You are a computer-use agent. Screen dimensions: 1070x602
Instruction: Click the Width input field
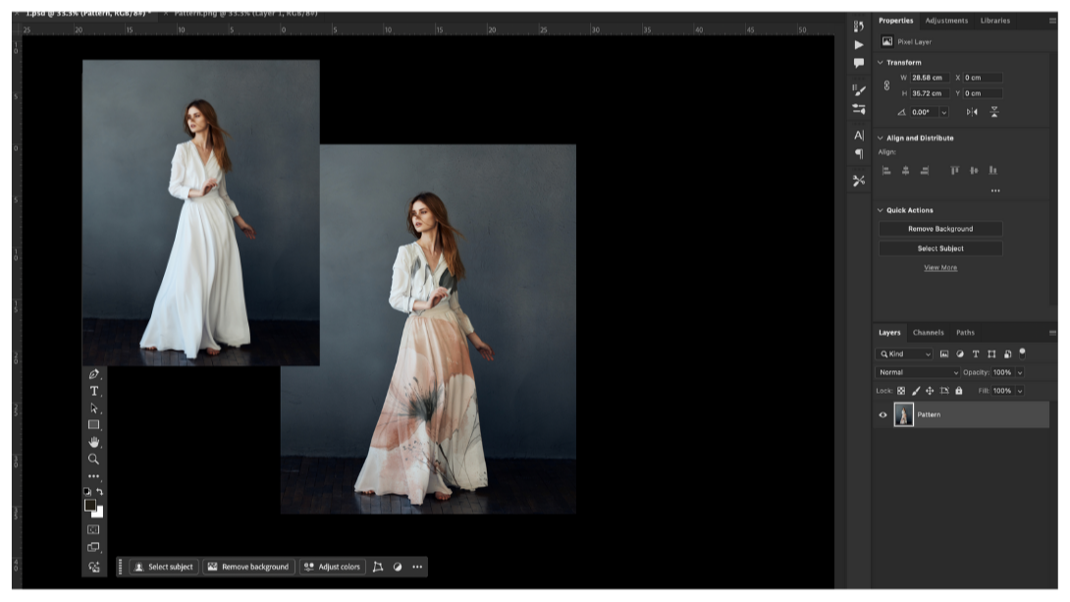(x=929, y=78)
